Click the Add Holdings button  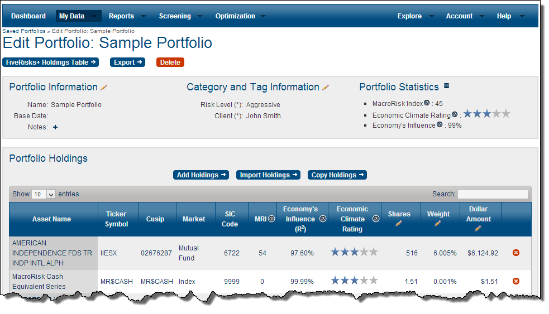pos(202,175)
